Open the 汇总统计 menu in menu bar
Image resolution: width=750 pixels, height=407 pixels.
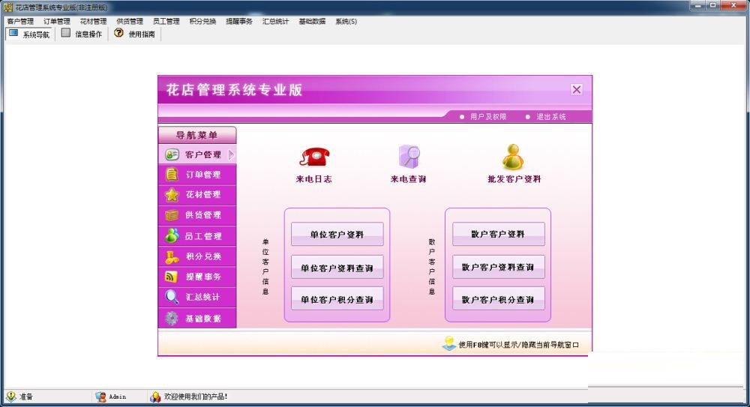[275, 21]
